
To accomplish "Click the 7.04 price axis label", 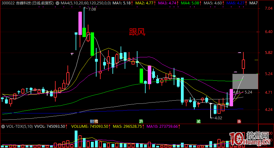I will tap(269, 8).
